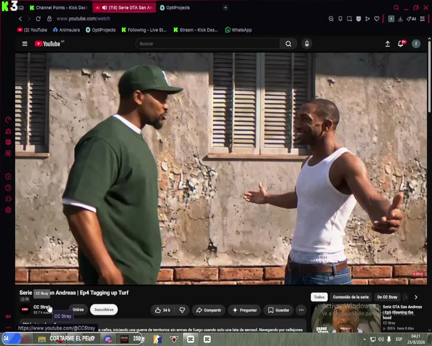Open the browser downloads icon
The width and height of the screenshot is (432, 346).
pyautogui.click(x=400, y=19)
